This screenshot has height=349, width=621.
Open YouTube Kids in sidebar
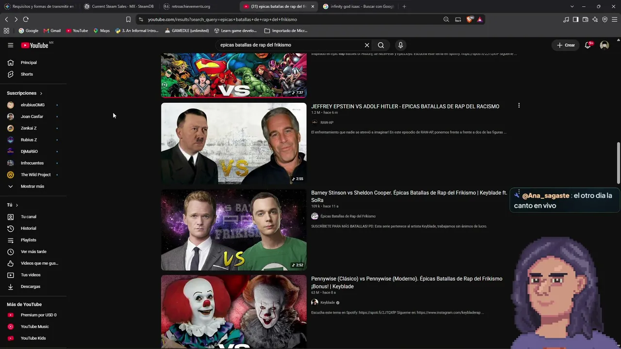pyautogui.click(x=33, y=338)
